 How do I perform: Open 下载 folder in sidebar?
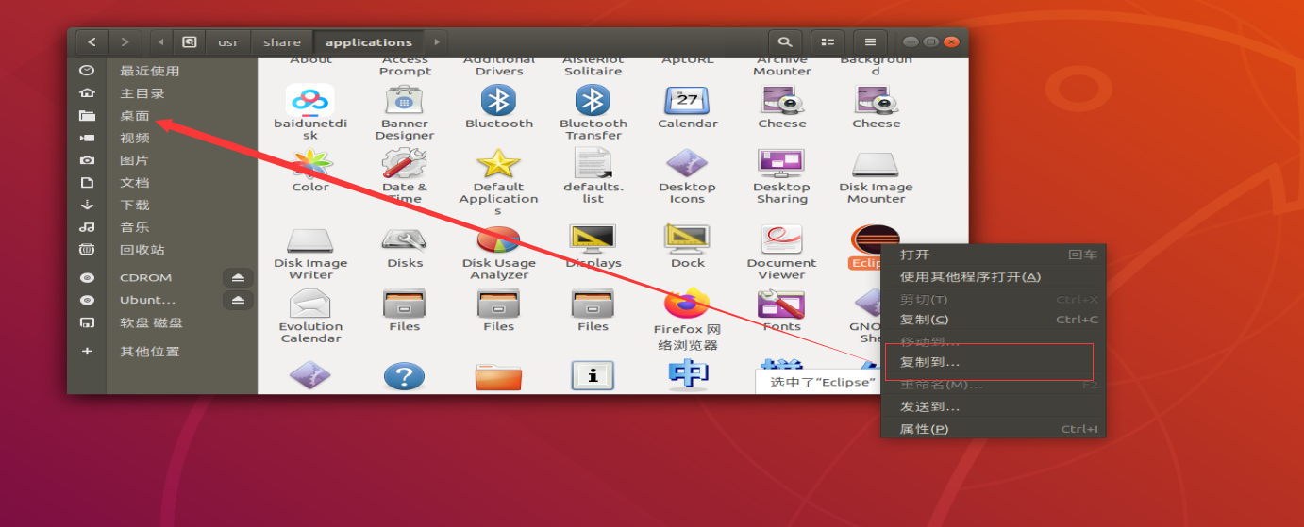tap(135, 205)
